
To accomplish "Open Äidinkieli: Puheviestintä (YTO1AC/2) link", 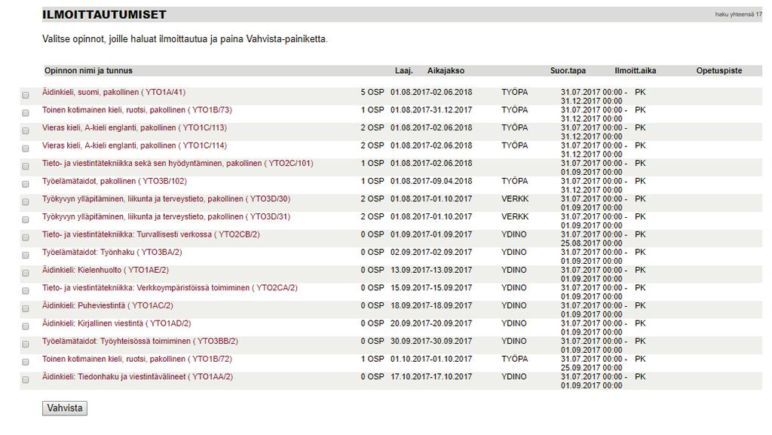I will (108, 305).
